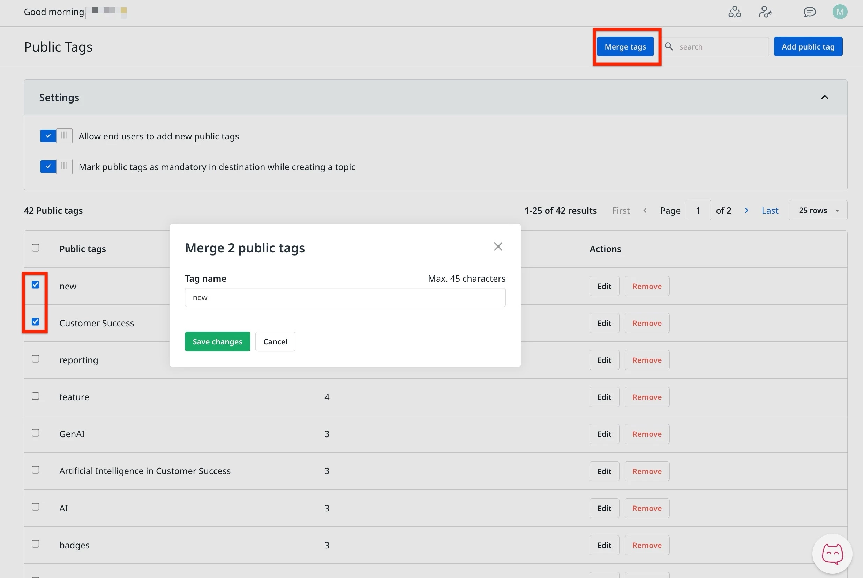Toggle mandatory public tags setting off
The width and height of the screenshot is (863, 578).
point(56,167)
